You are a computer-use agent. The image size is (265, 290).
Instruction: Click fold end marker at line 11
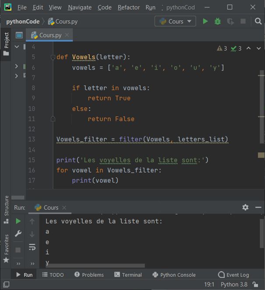click(x=53, y=118)
